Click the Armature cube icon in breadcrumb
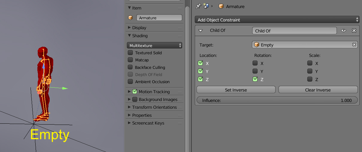 pos(221,6)
